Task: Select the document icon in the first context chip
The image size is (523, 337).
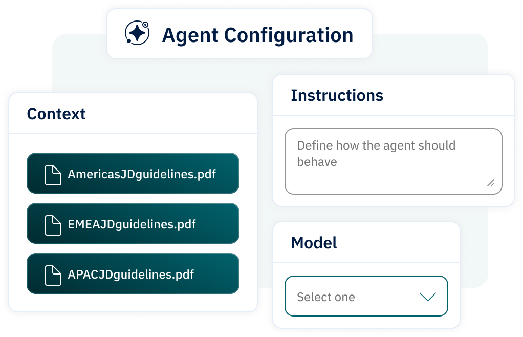Action: tap(52, 173)
